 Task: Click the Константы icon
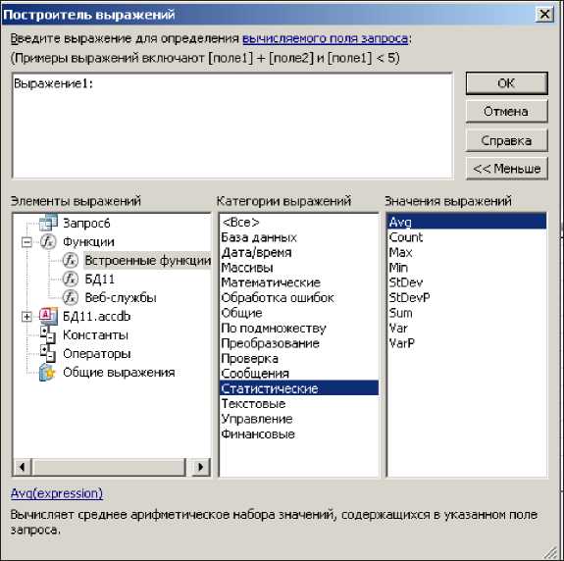(x=48, y=334)
